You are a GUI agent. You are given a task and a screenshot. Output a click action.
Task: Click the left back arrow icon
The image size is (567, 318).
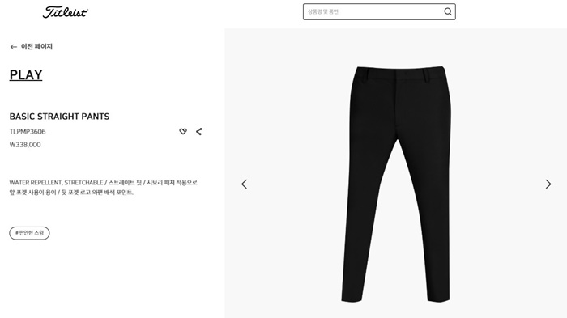click(x=14, y=47)
